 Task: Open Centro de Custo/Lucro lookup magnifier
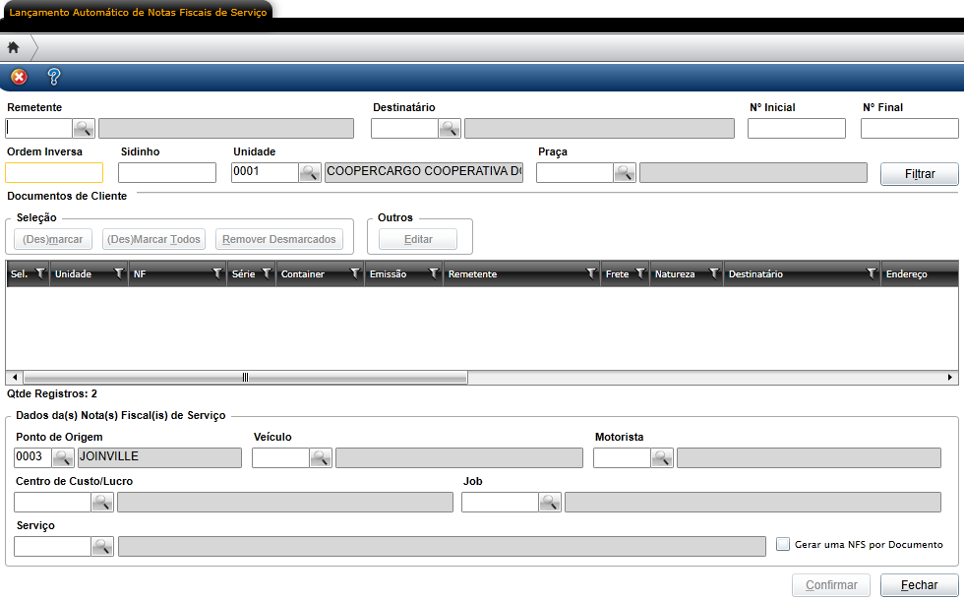pyautogui.click(x=102, y=502)
